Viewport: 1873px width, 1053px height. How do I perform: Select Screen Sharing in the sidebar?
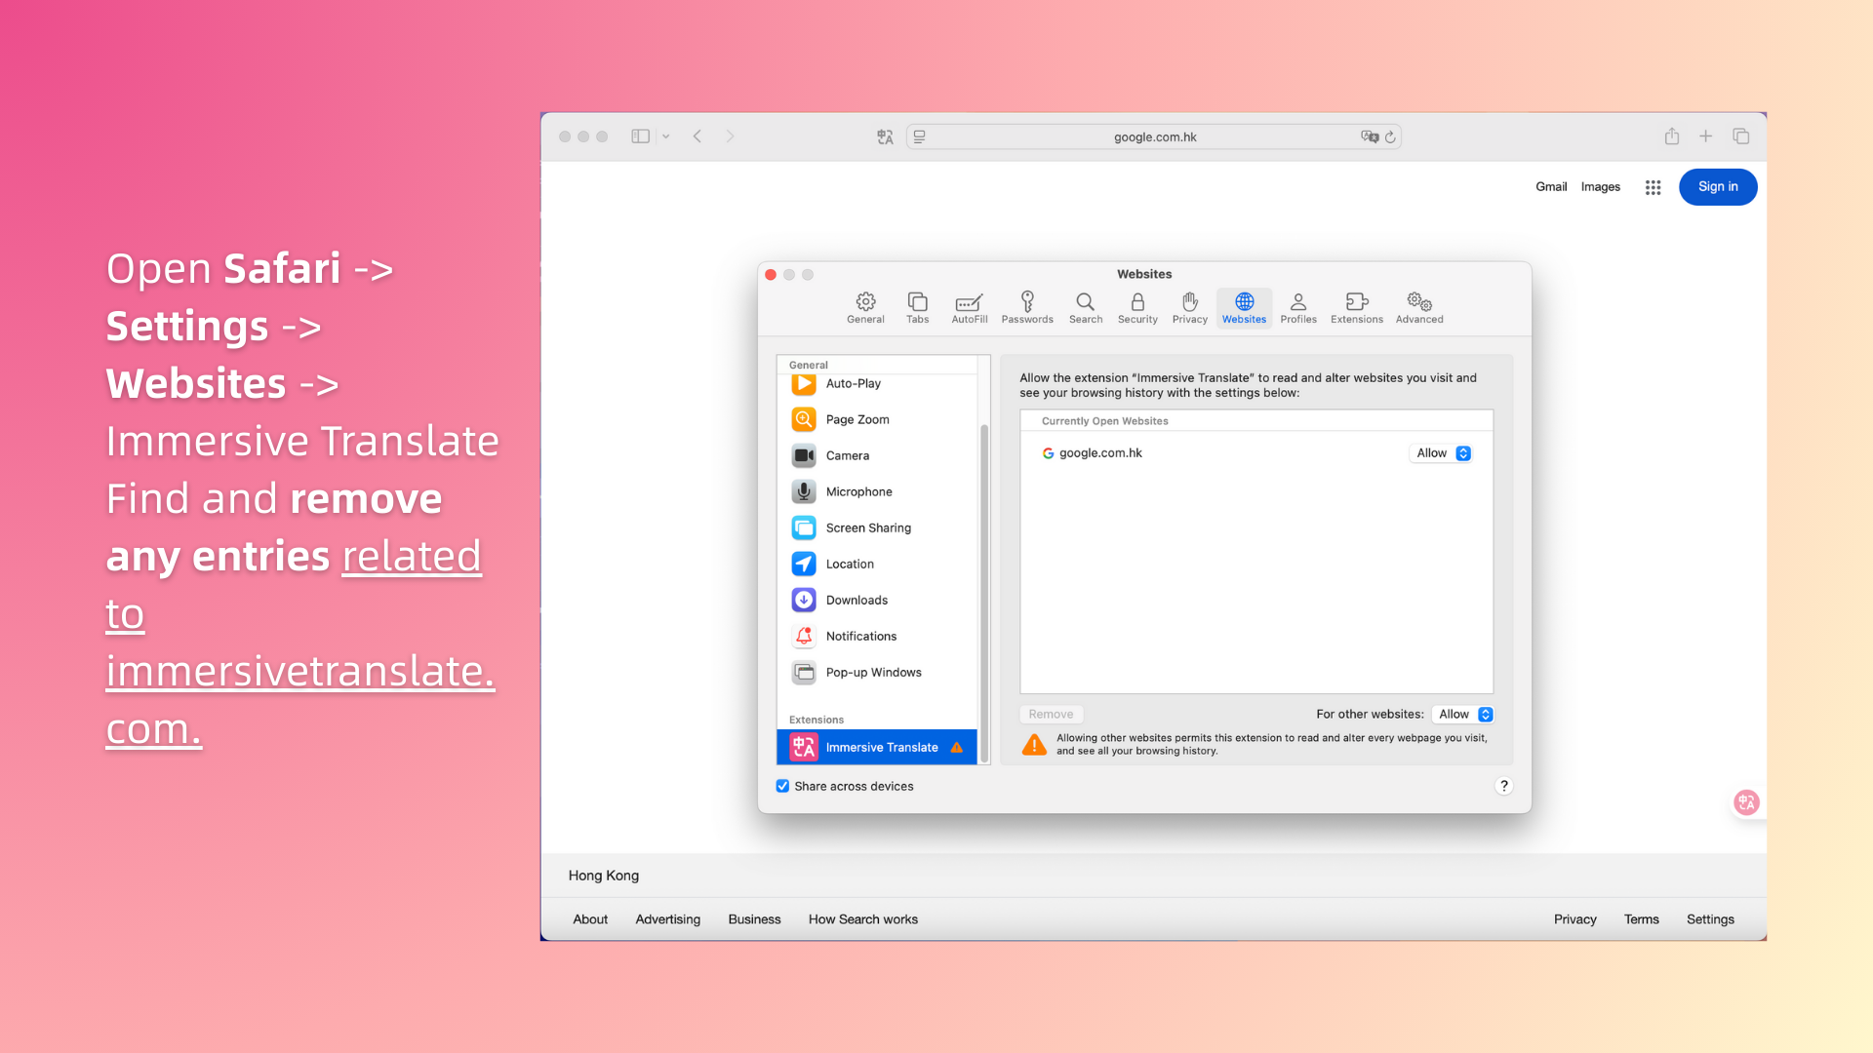877,527
